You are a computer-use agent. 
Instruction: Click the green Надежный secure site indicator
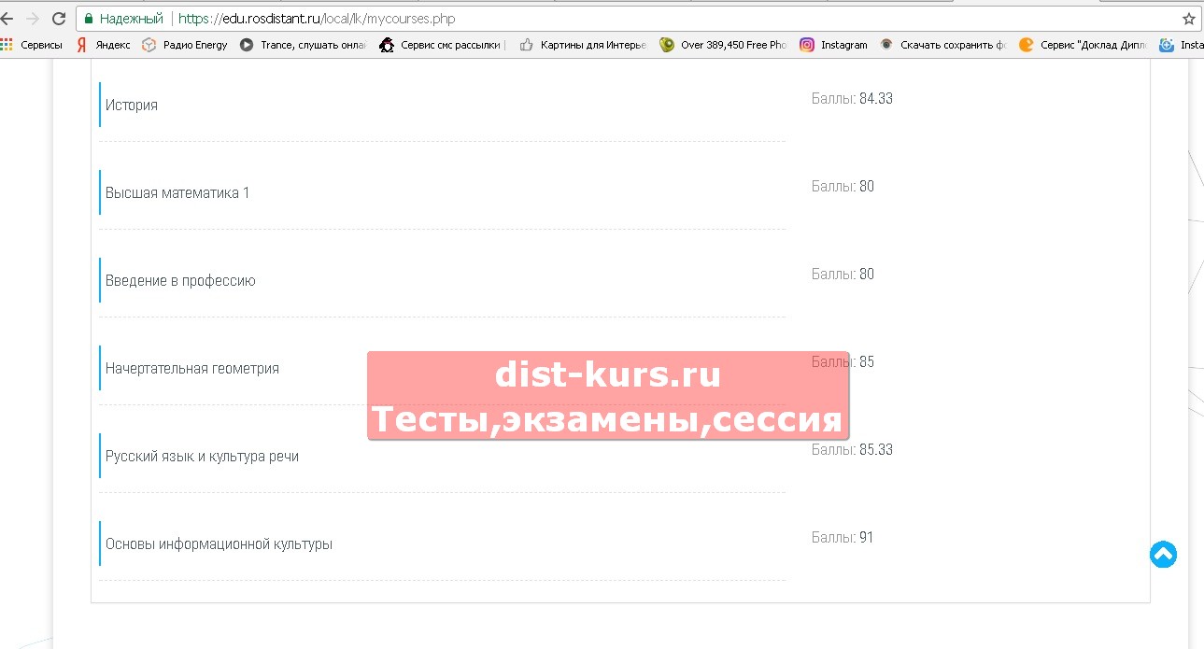(x=123, y=19)
